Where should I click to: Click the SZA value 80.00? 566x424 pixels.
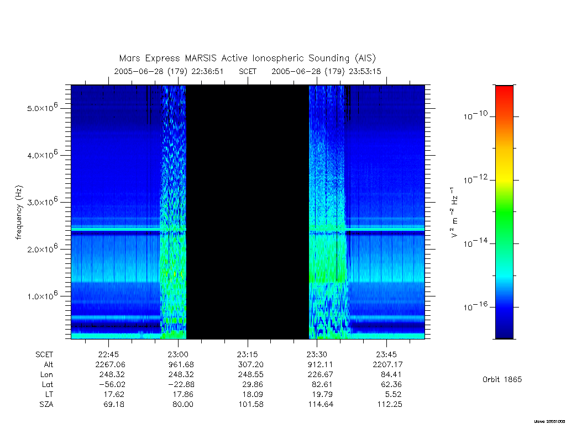(183, 405)
